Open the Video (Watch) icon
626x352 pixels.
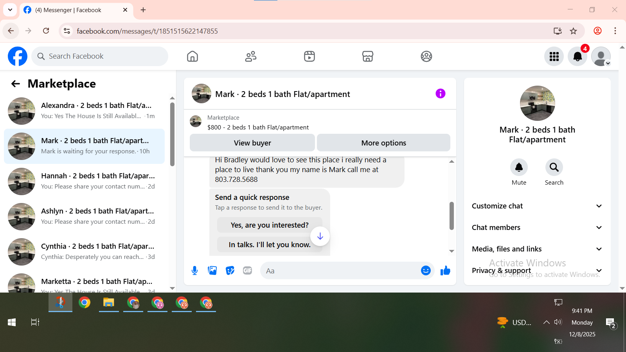309,56
